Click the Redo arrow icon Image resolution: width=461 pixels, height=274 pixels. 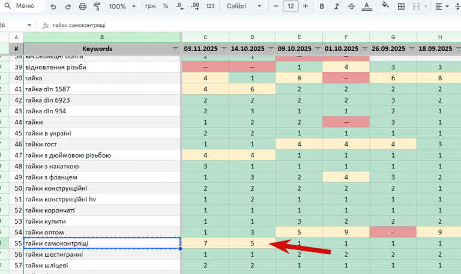pyautogui.click(x=68, y=6)
